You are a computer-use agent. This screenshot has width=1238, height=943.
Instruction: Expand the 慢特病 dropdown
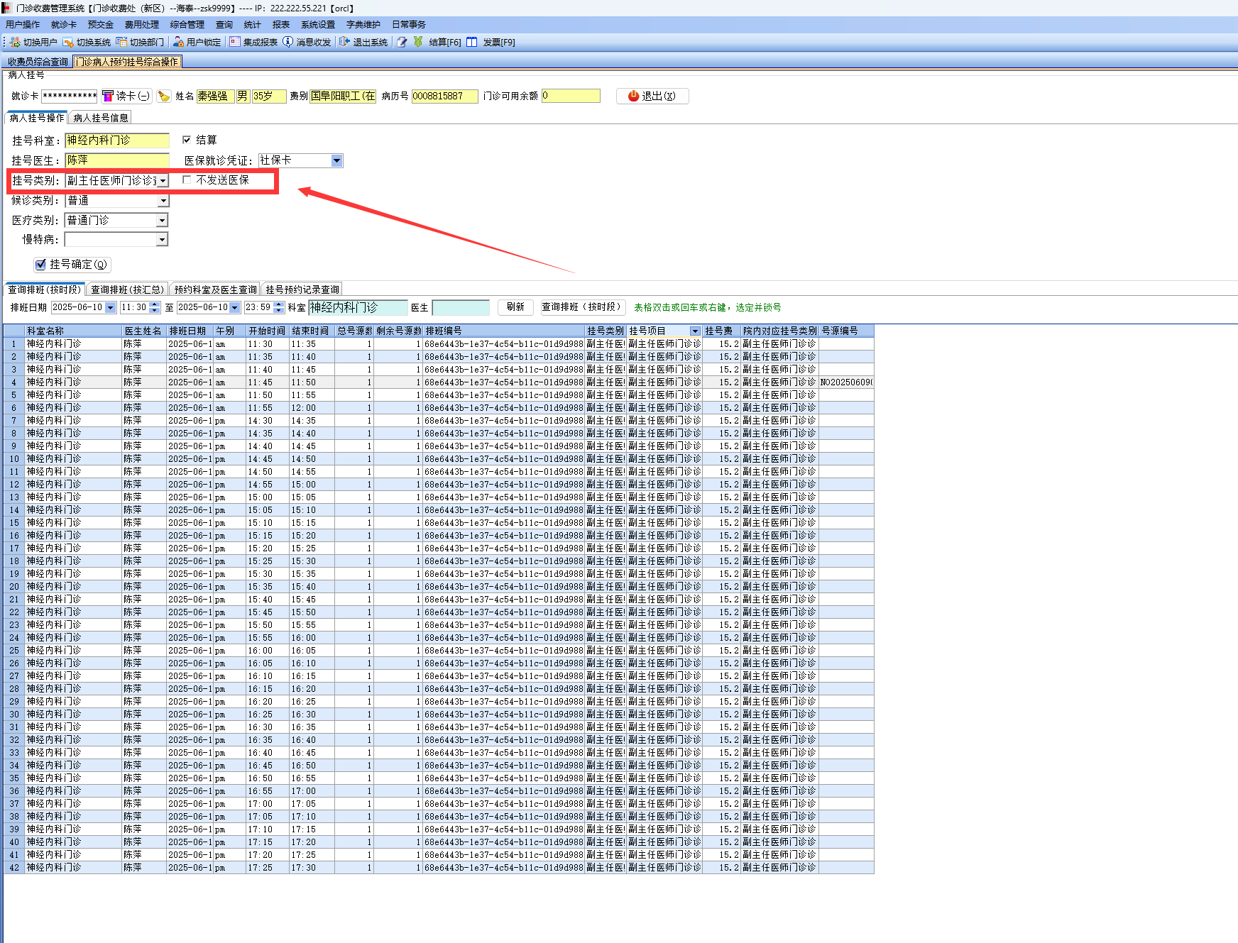[162, 240]
